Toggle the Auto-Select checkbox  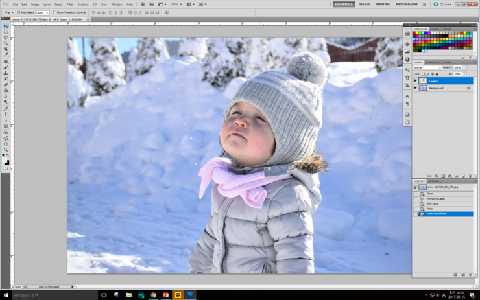[x=19, y=12]
